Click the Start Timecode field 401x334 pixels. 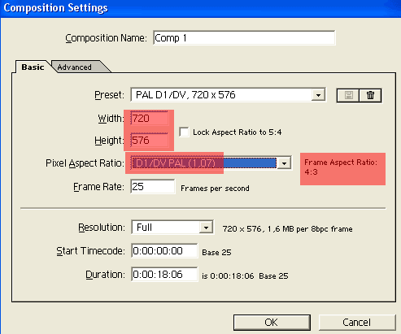[164, 251]
